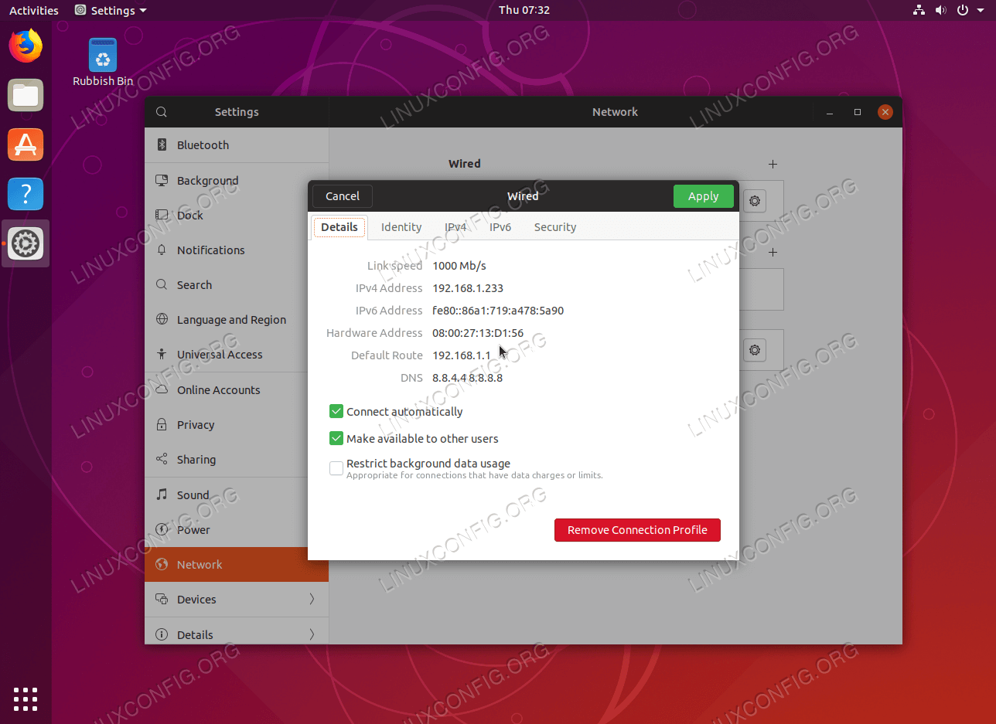Switch to Details tab
996x724 pixels.
(x=339, y=226)
